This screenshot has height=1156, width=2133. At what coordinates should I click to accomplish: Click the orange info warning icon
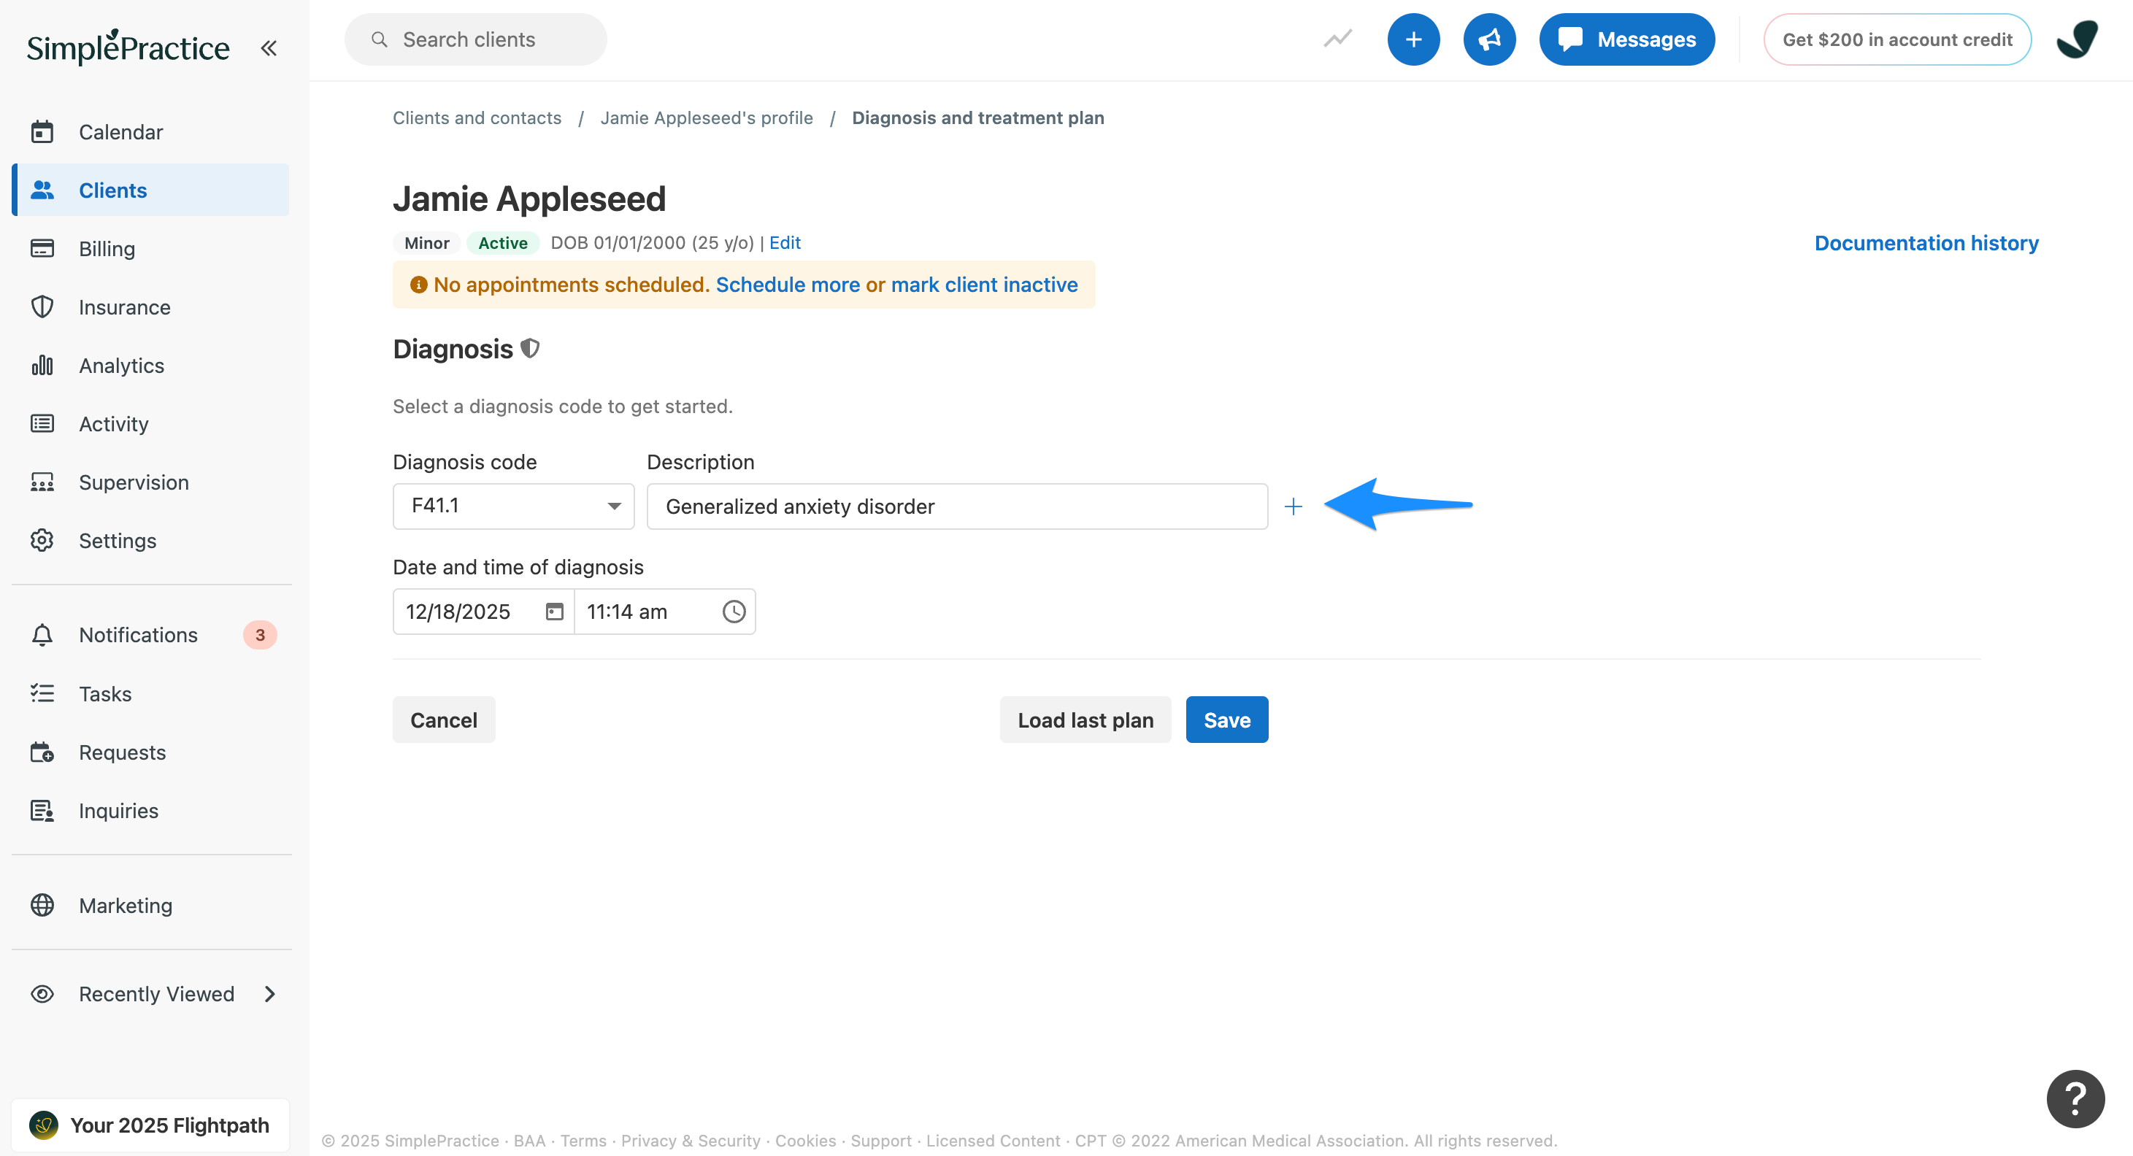418,284
